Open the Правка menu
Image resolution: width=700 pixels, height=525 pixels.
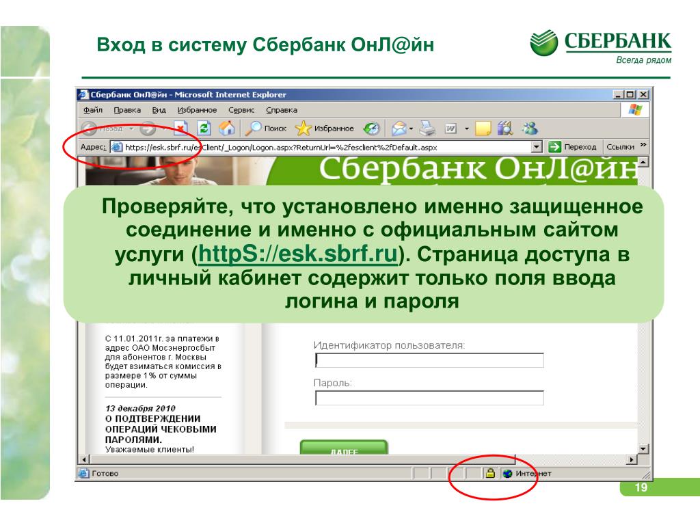[x=127, y=110]
